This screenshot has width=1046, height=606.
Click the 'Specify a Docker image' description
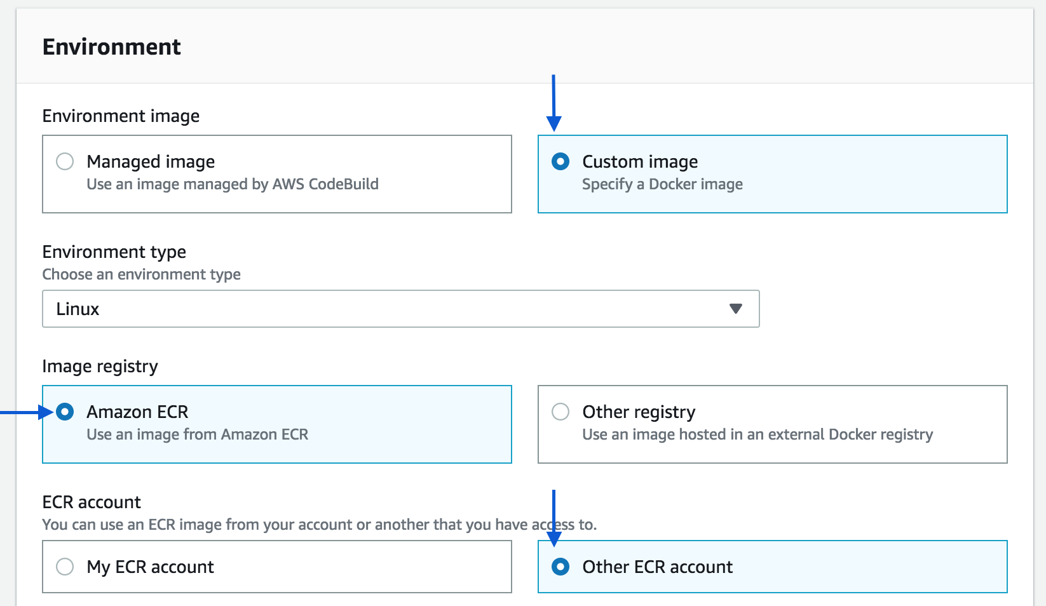(662, 184)
